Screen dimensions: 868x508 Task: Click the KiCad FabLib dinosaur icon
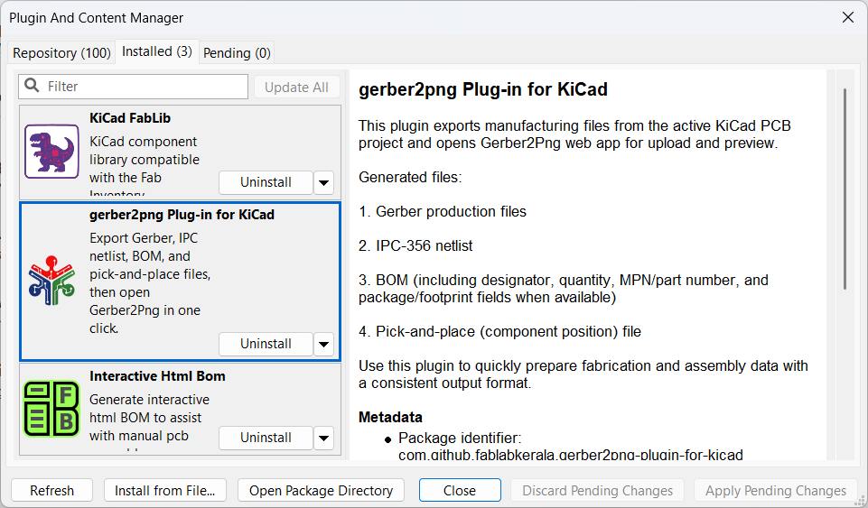(x=51, y=152)
